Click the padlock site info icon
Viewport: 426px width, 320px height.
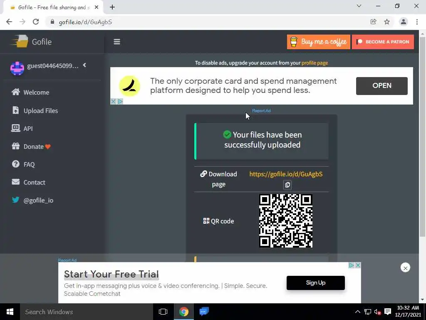click(x=52, y=22)
